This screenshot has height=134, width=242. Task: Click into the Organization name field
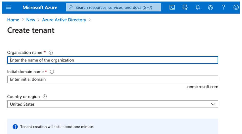[x=113, y=60]
